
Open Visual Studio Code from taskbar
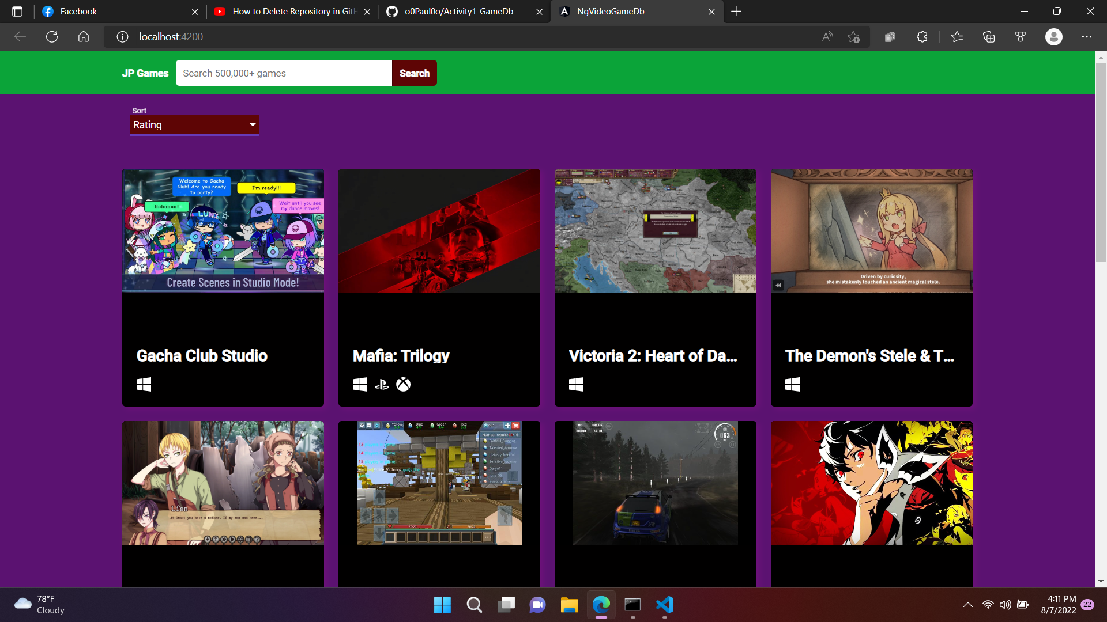(x=664, y=605)
